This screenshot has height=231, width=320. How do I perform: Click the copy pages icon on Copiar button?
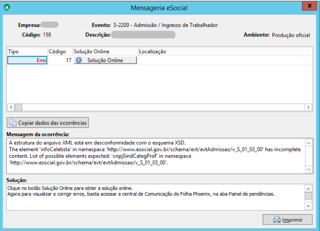13,123
